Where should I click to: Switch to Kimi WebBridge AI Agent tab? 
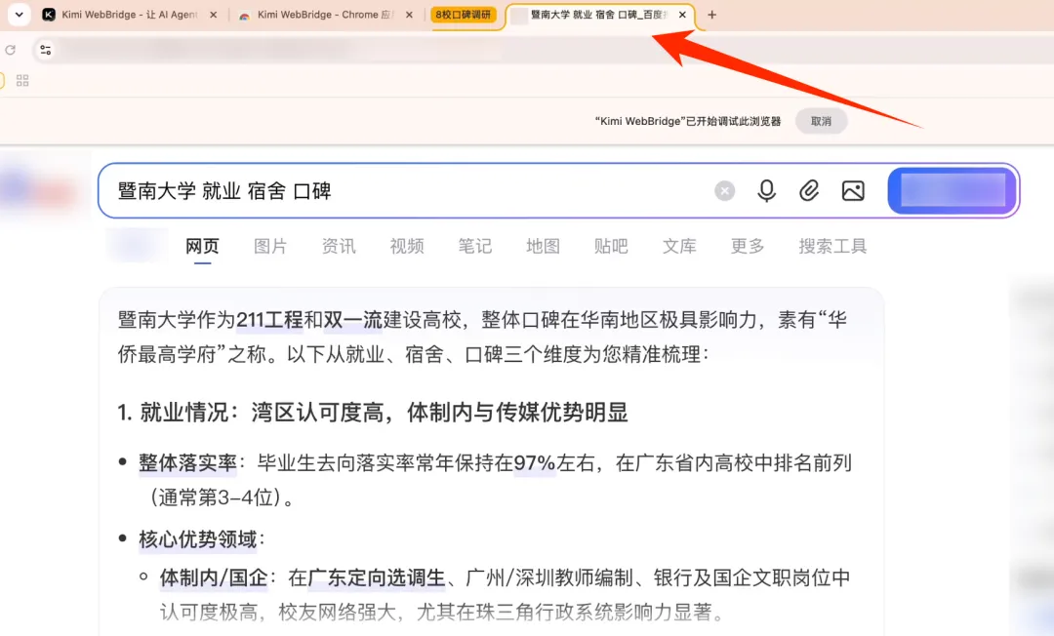click(x=130, y=14)
